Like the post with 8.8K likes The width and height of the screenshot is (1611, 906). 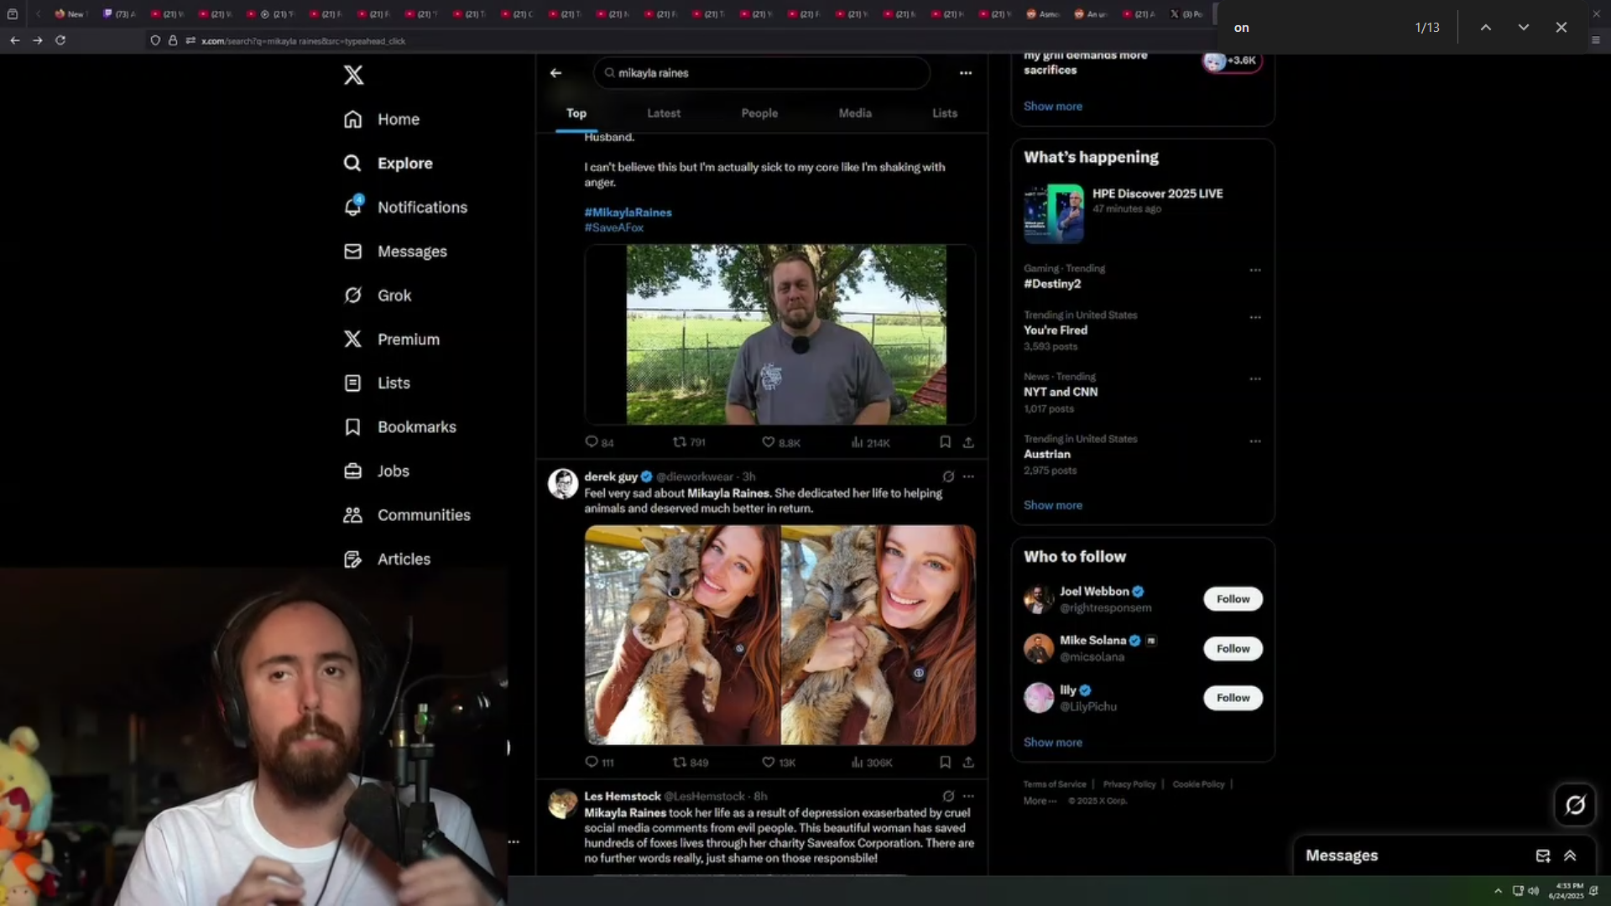point(780,442)
